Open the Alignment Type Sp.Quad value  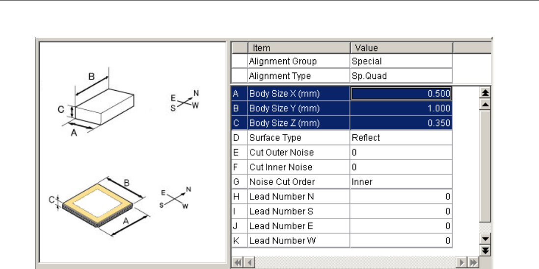point(401,76)
